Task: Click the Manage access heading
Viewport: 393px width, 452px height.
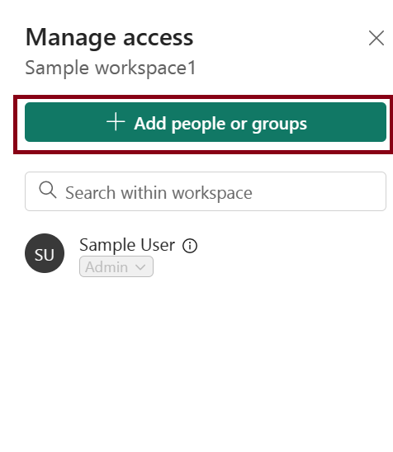Action: tap(109, 38)
